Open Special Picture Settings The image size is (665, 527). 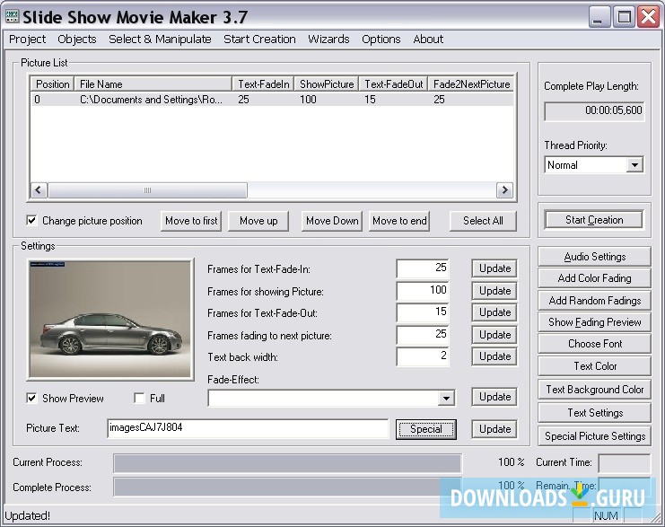pos(595,436)
